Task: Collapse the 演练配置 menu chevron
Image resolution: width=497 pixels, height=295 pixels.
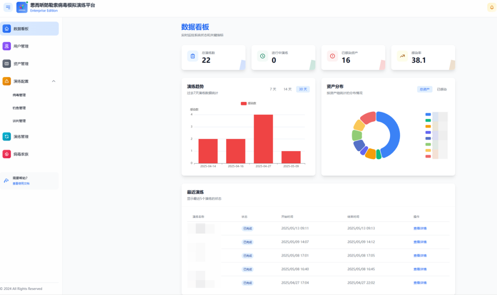Action: tap(53, 81)
